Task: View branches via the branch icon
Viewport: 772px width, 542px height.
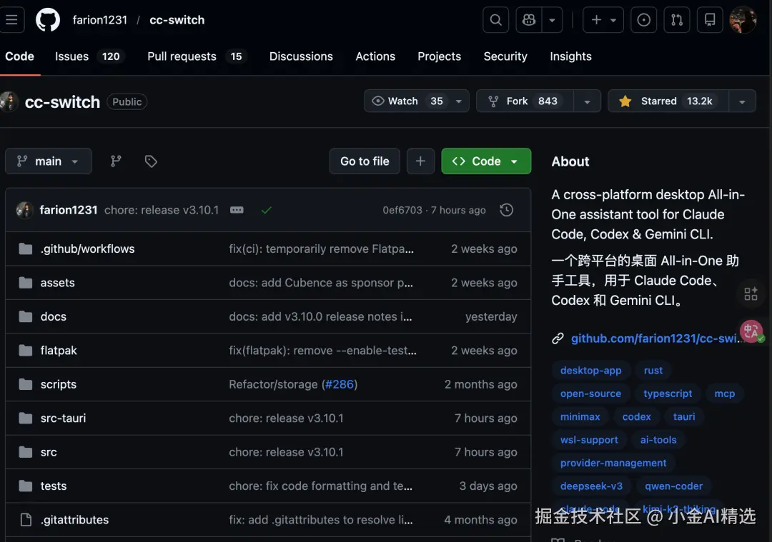Action: 116,161
